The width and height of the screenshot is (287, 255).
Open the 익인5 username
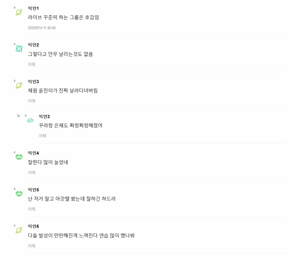[33, 190]
